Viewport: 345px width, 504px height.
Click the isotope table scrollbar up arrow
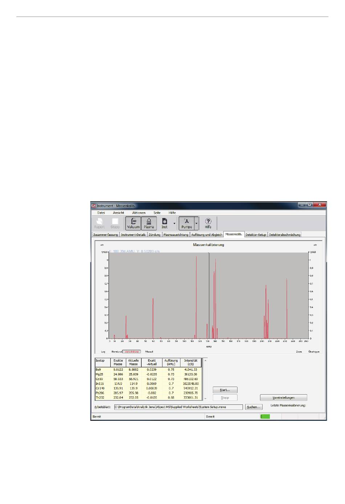coord(205,360)
